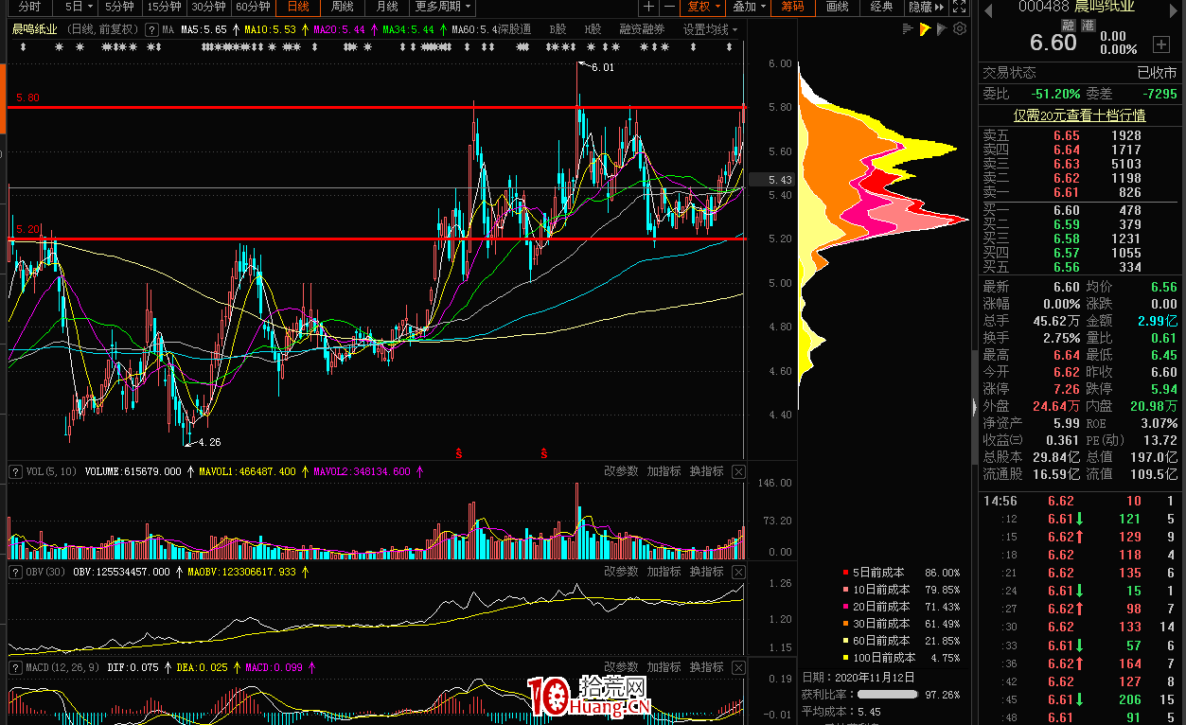
Task: Open the chip distribution settings gear
Action: click(x=960, y=29)
